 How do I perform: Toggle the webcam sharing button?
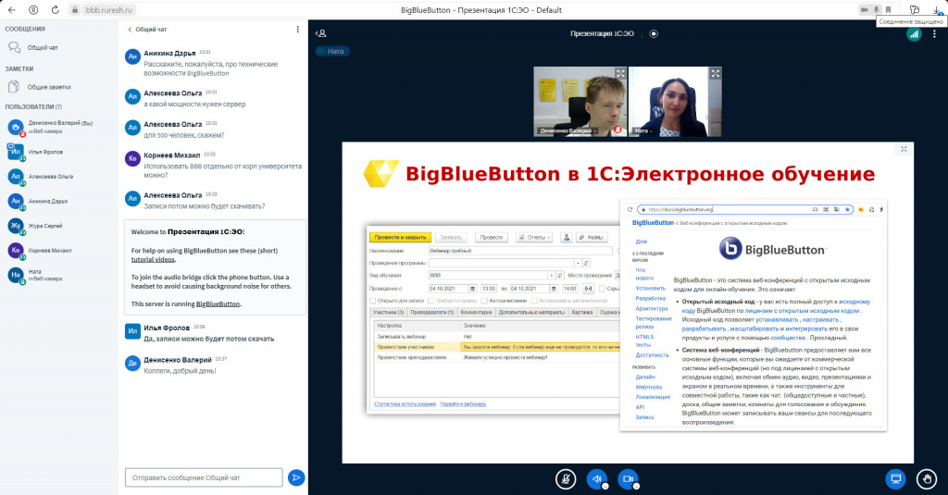628,478
